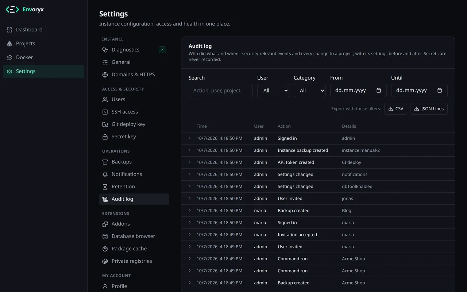Click the Notifications bell icon
This screenshot has width=467, height=292.
point(105,174)
